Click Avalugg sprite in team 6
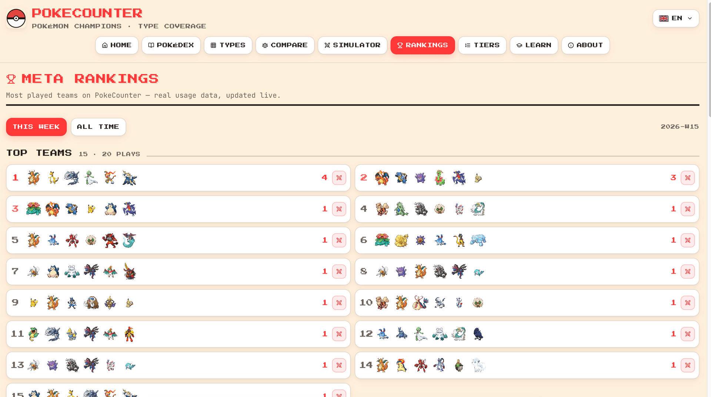The width and height of the screenshot is (711, 397). [478, 240]
